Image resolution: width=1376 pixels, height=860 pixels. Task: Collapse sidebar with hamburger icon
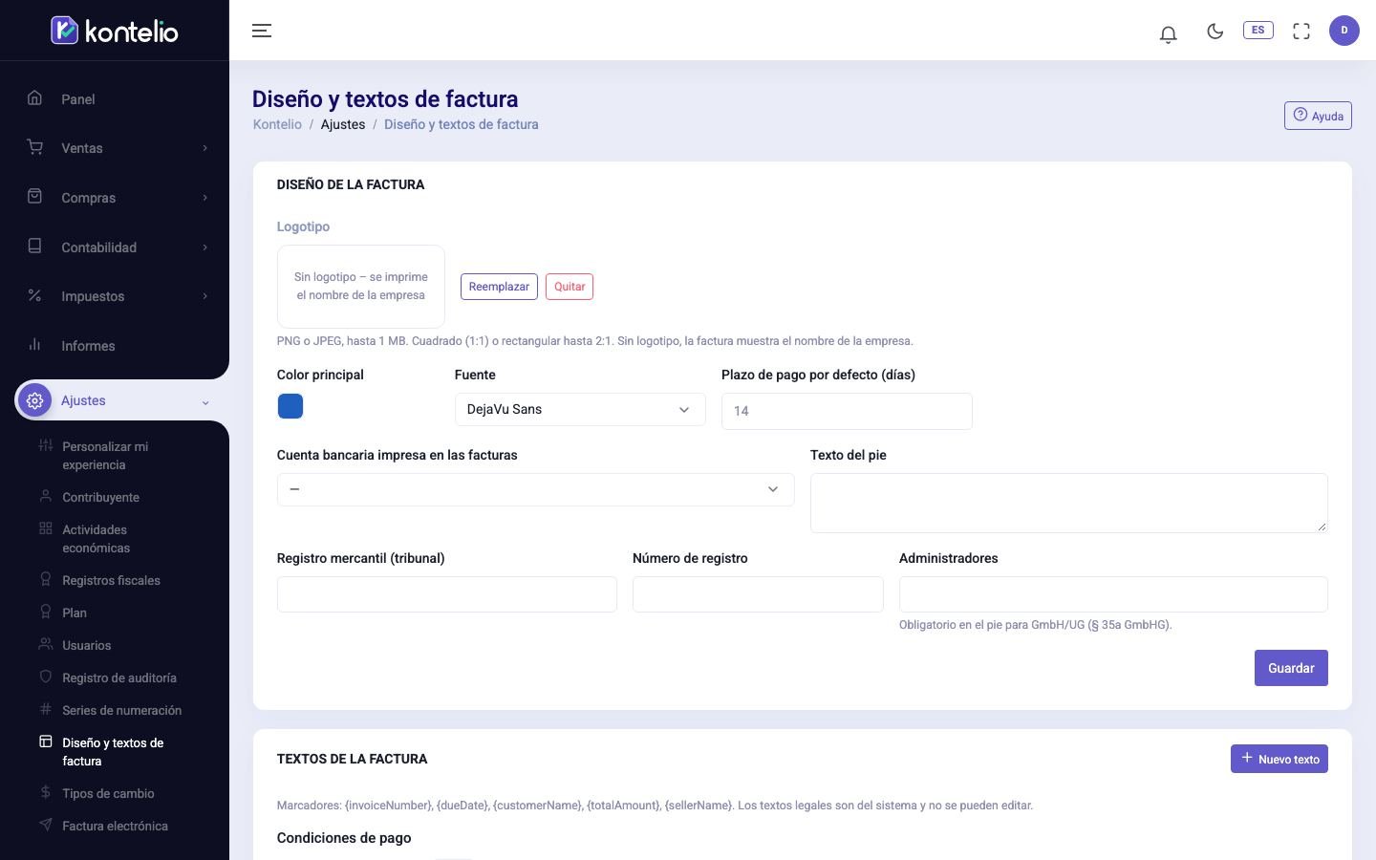point(262,31)
